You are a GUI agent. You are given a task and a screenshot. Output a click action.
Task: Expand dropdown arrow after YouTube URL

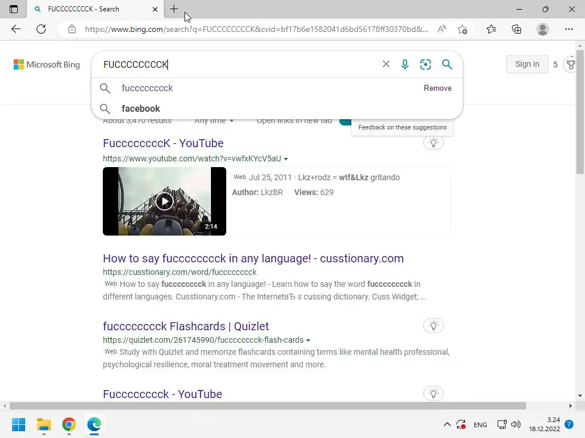tap(286, 159)
